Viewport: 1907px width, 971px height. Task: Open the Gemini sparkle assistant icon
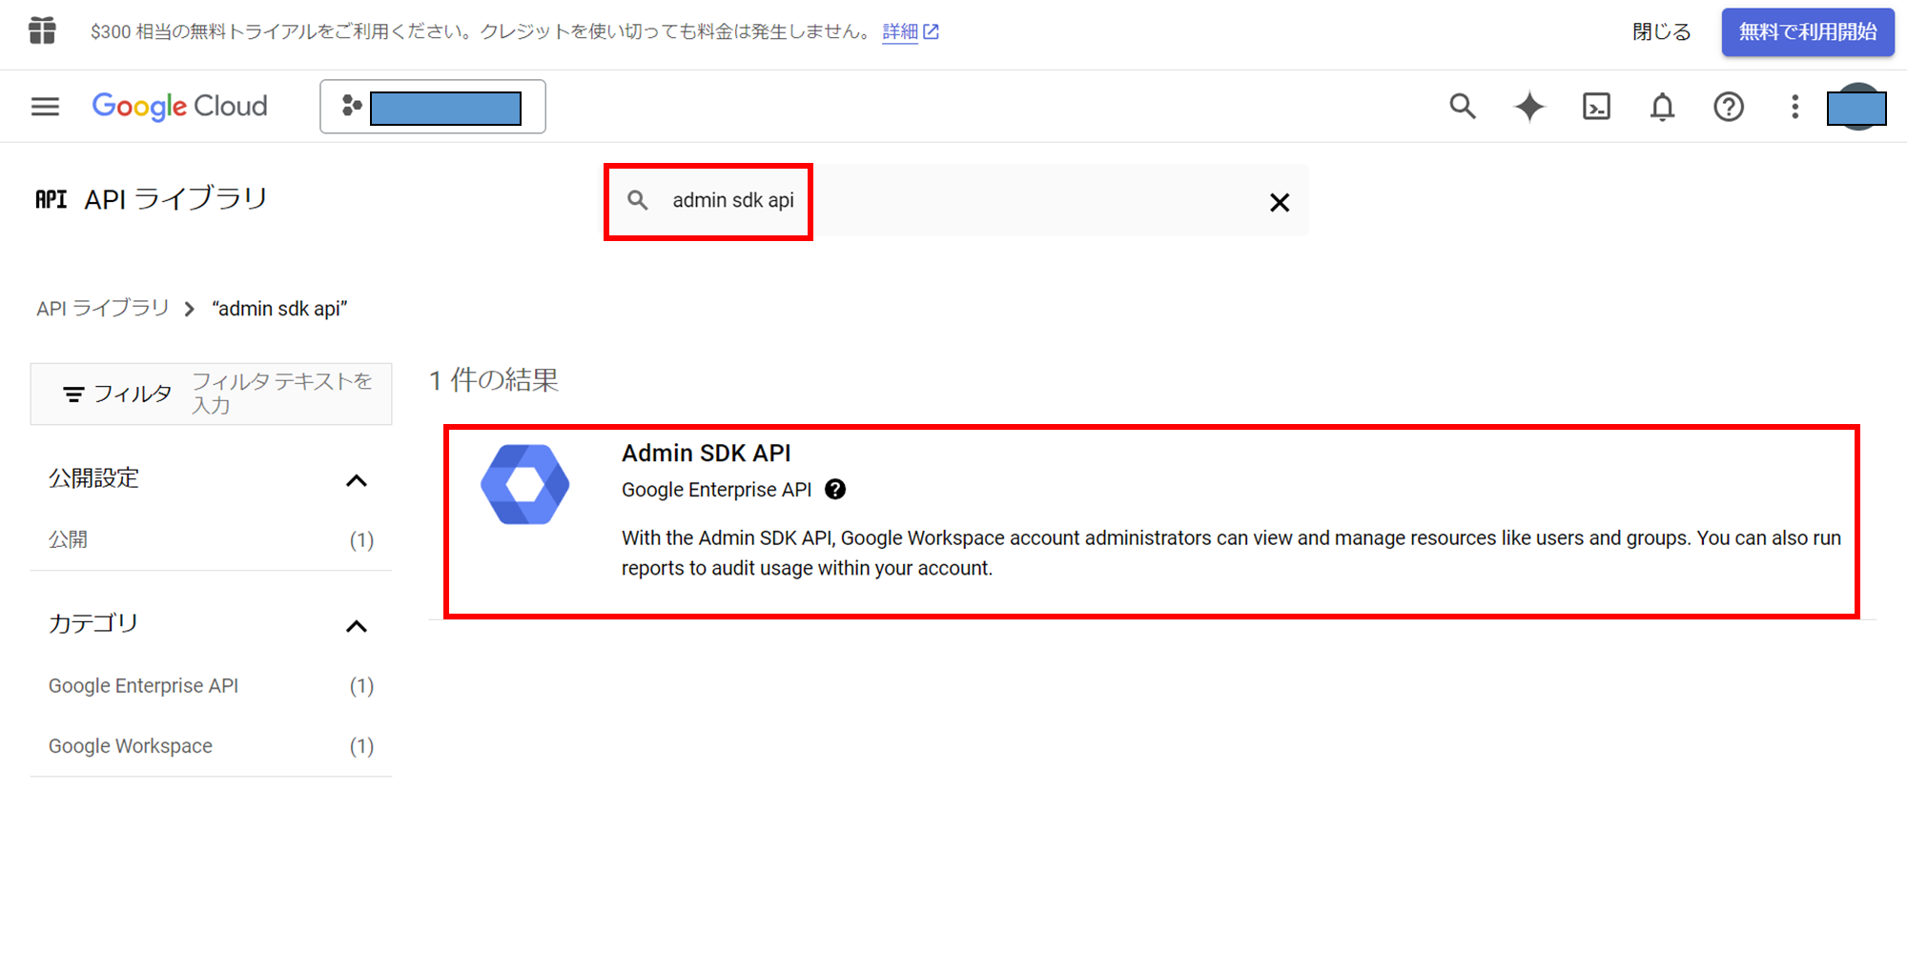tap(1528, 106)
